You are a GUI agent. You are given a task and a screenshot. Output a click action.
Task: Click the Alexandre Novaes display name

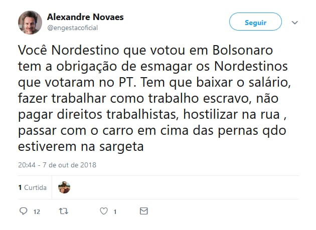[x=85, y=17]
